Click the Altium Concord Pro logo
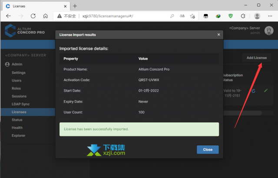 (x=25, y=30)
